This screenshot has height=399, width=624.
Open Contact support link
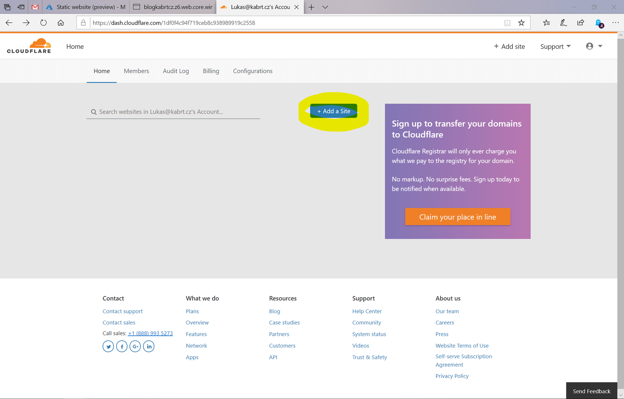coord(122,311)
